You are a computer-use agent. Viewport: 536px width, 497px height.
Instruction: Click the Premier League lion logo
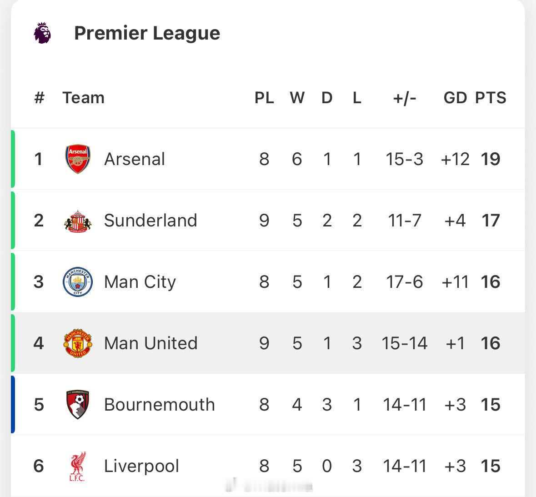[42, 33]
